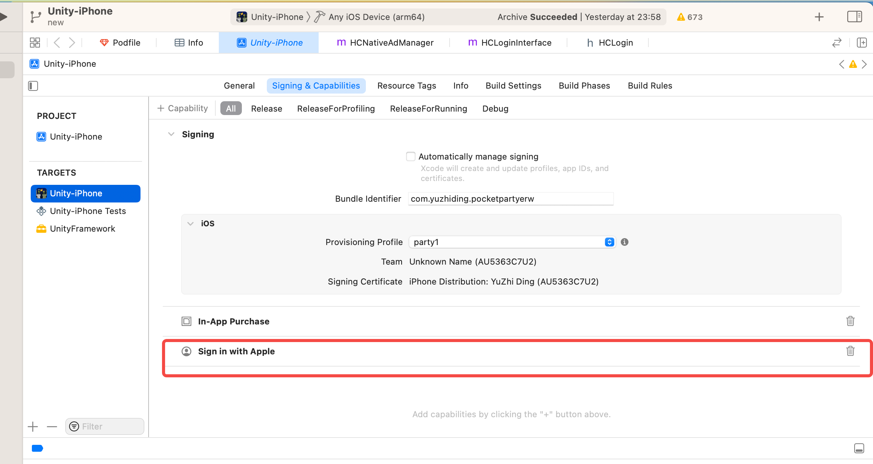Click the targets Filter field
The height and width of the screenshot is (464, 873).
(x=104, y=426)
